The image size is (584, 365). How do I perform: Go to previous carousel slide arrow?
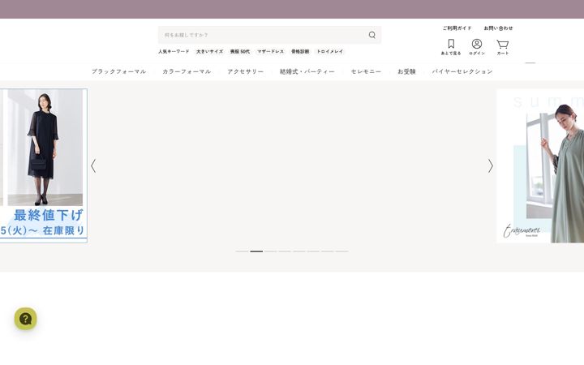pos(93,166)
